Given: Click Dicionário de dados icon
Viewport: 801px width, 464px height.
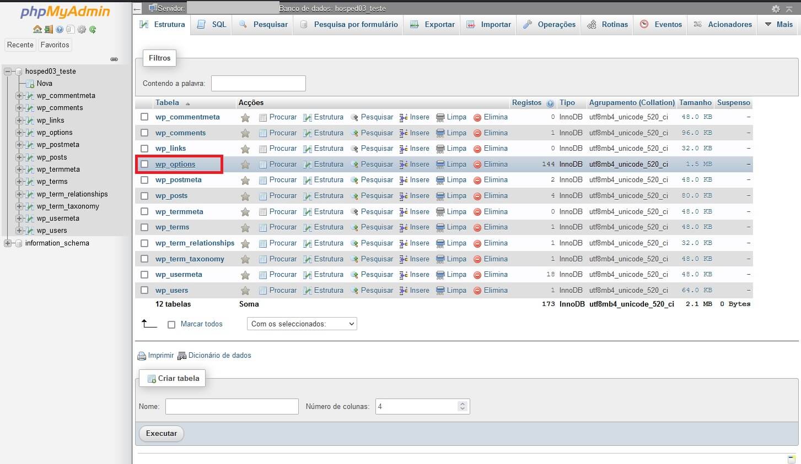Looking at the screenshot, I should click(182, 356).
